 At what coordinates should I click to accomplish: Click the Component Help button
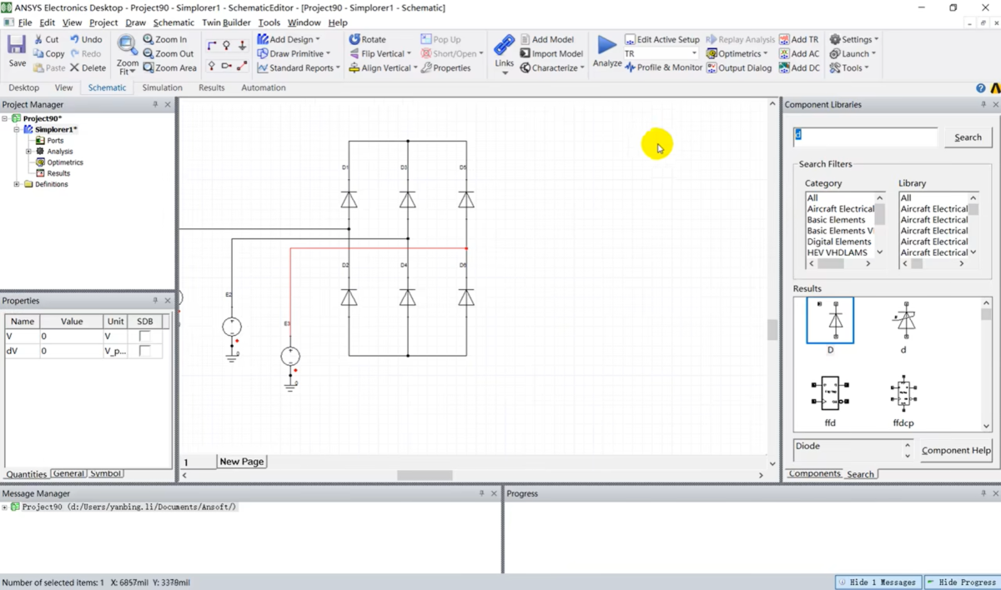tap(956, 450)
